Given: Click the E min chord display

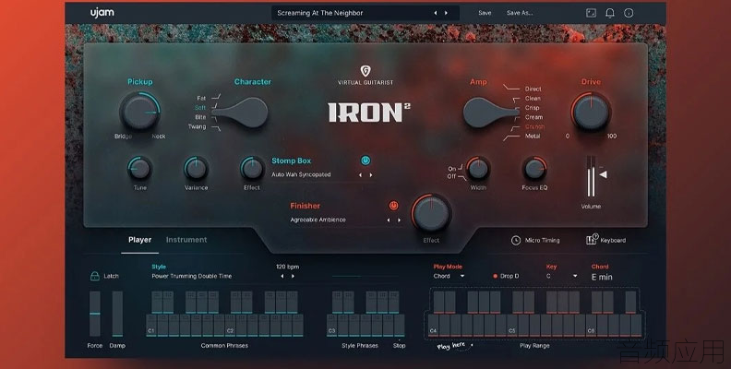Looking at the screenshot, I should pyautogui.click(x=602, y=277).
